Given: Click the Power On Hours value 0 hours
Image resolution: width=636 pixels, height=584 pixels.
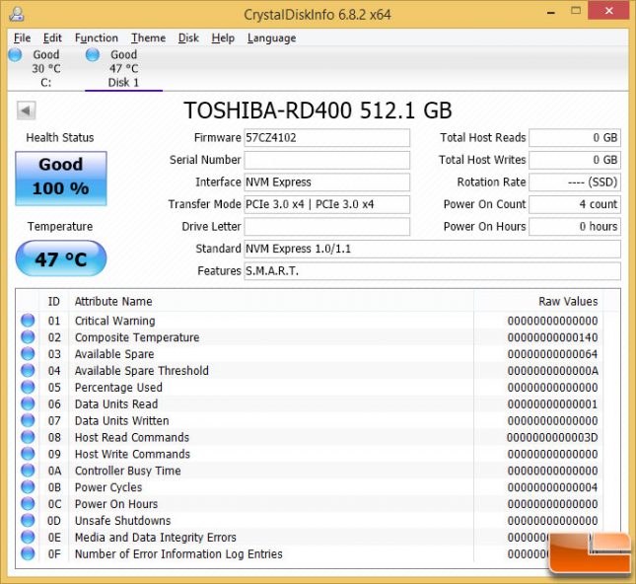Looking at the screenshot, I should tap(575, 227).
